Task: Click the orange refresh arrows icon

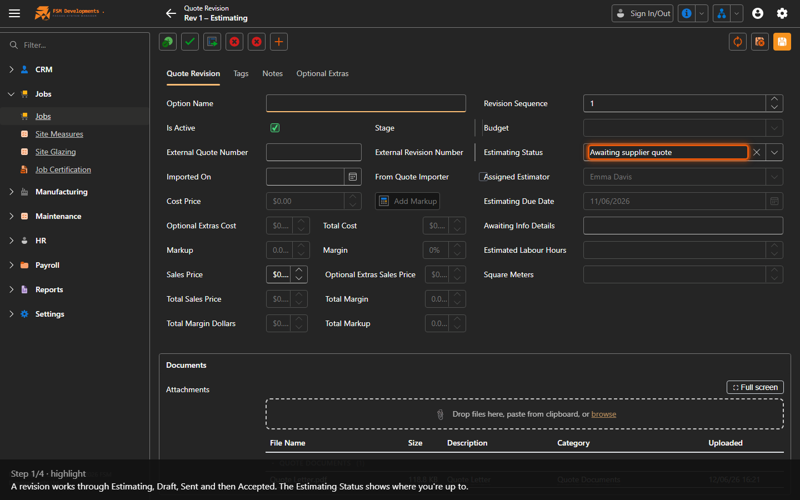Action: point(738,42)
